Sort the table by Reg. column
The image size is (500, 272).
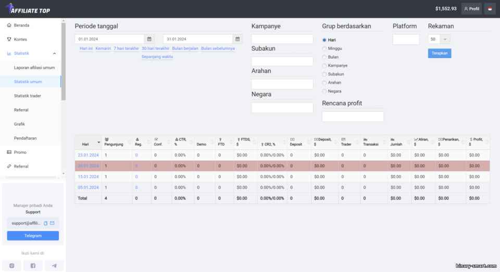(142, 142)
